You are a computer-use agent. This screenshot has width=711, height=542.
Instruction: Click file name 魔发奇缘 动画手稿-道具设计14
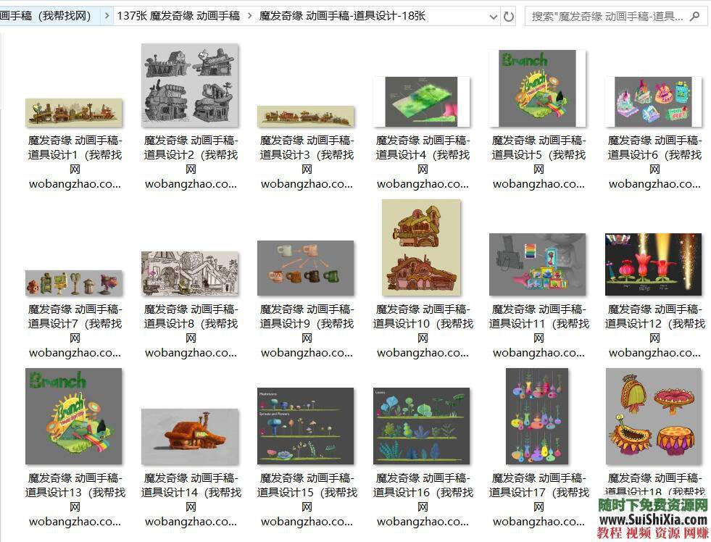point(191,499)
